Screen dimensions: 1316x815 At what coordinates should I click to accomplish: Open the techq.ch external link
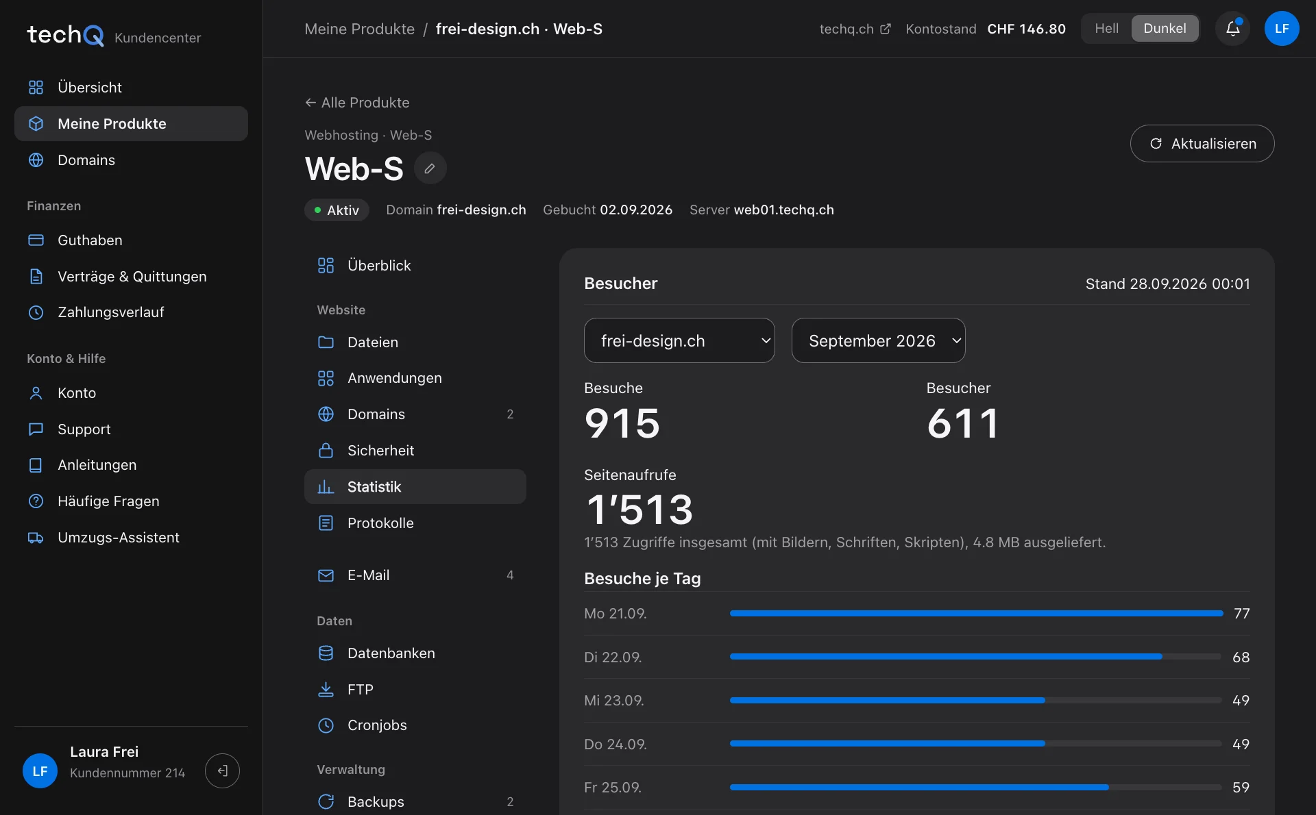point(855,29)
